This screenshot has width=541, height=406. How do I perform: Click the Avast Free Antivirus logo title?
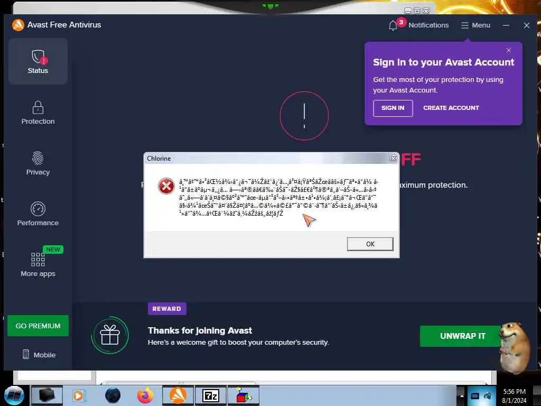[x=57, y=25]
